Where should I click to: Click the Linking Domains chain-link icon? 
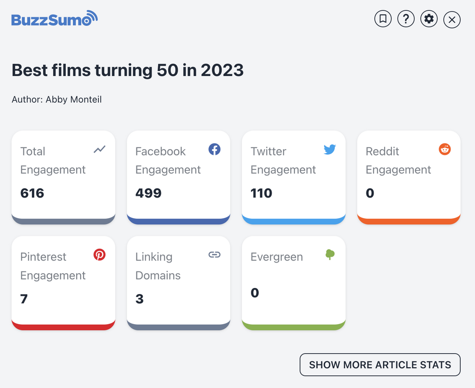tap(214, 254)
